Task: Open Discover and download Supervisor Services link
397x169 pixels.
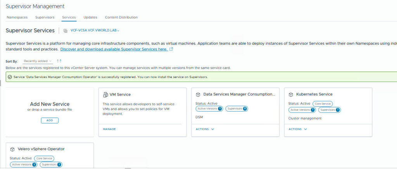Action: (114, 49)
